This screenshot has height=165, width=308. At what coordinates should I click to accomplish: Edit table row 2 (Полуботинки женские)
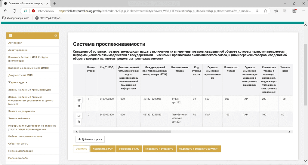tap(79, 116)
